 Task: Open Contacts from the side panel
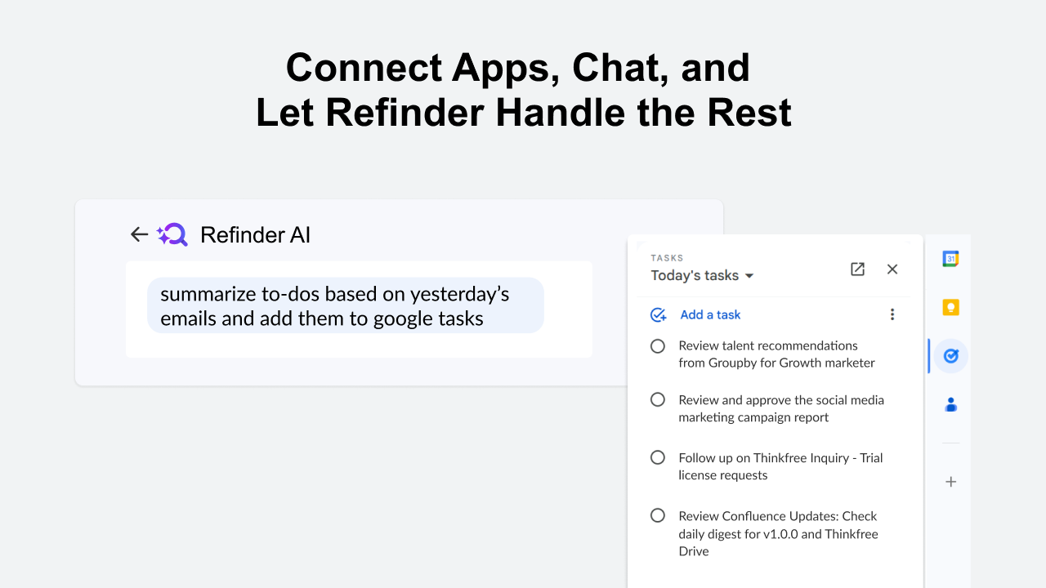[x=950, y=404]
